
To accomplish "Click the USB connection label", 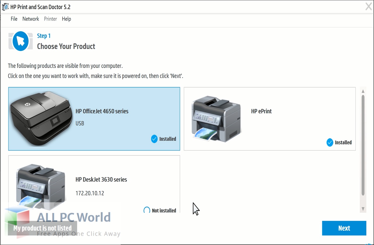I will 80,124.
